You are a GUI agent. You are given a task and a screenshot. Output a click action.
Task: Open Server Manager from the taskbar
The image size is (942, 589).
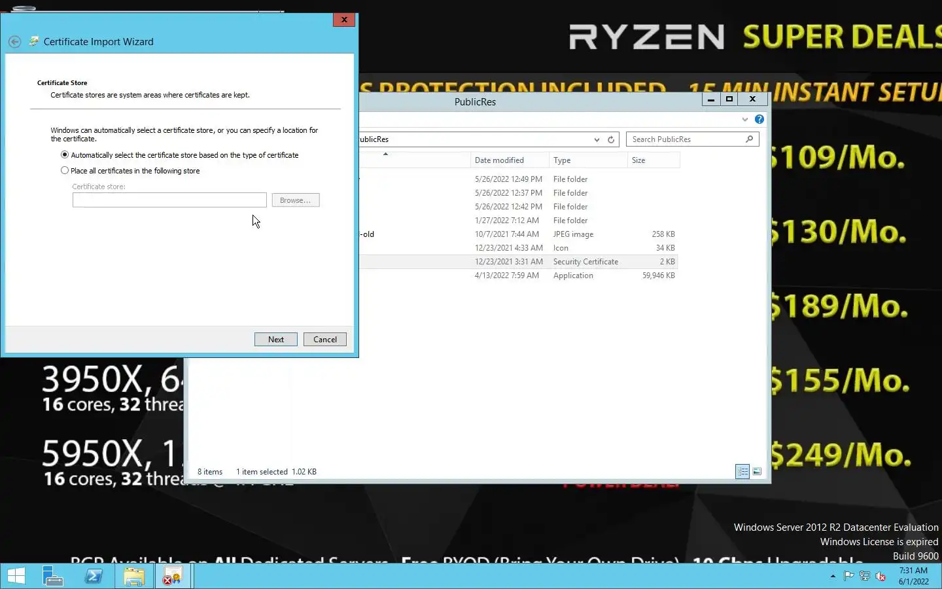[x=52, y=577]
